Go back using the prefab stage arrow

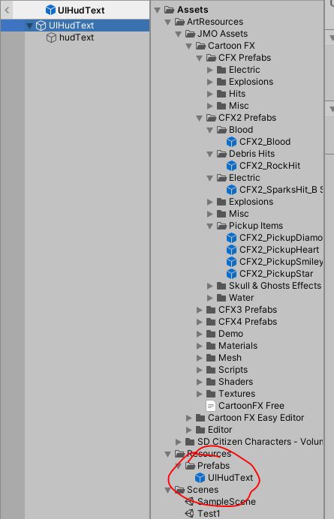coord(7,10)
